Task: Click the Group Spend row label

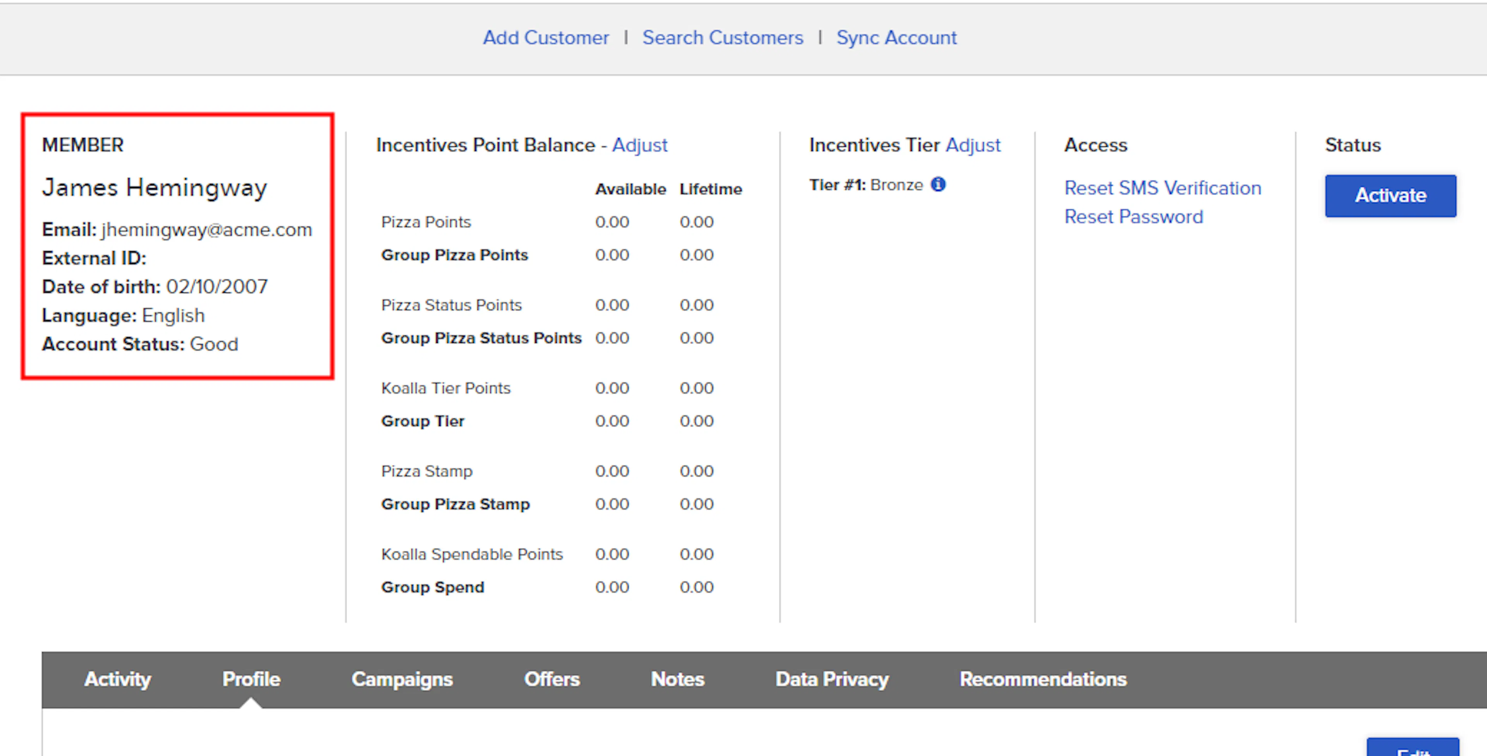Action: [x=433, y=588]
